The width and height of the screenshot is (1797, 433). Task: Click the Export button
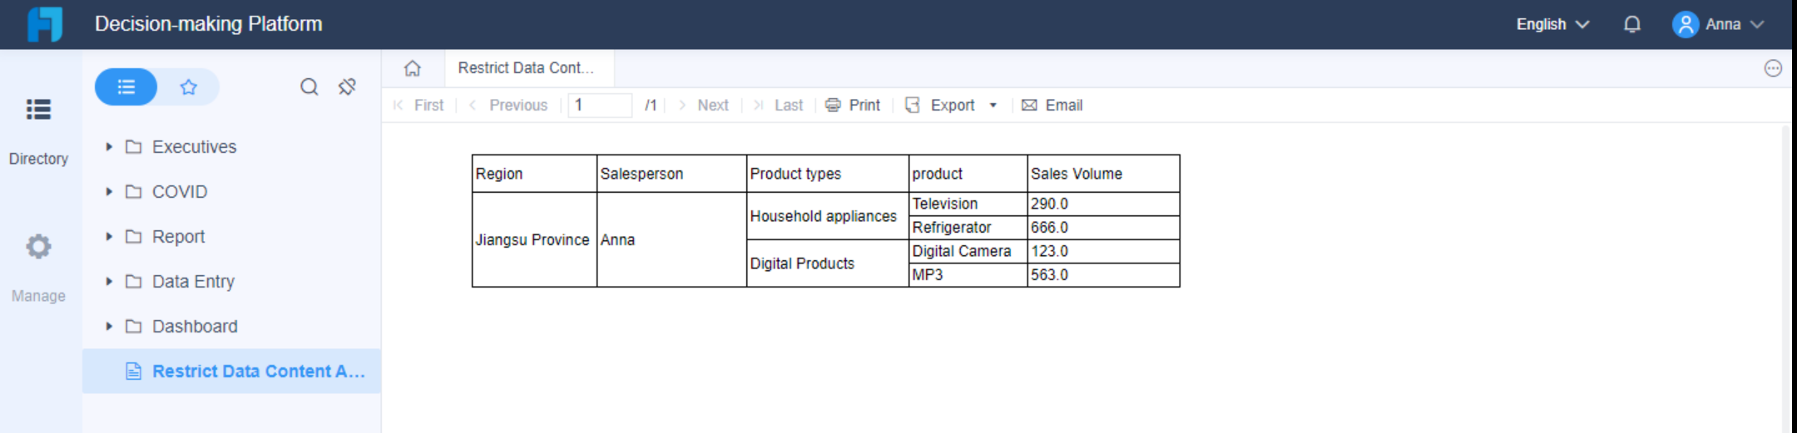coord(941,105)
